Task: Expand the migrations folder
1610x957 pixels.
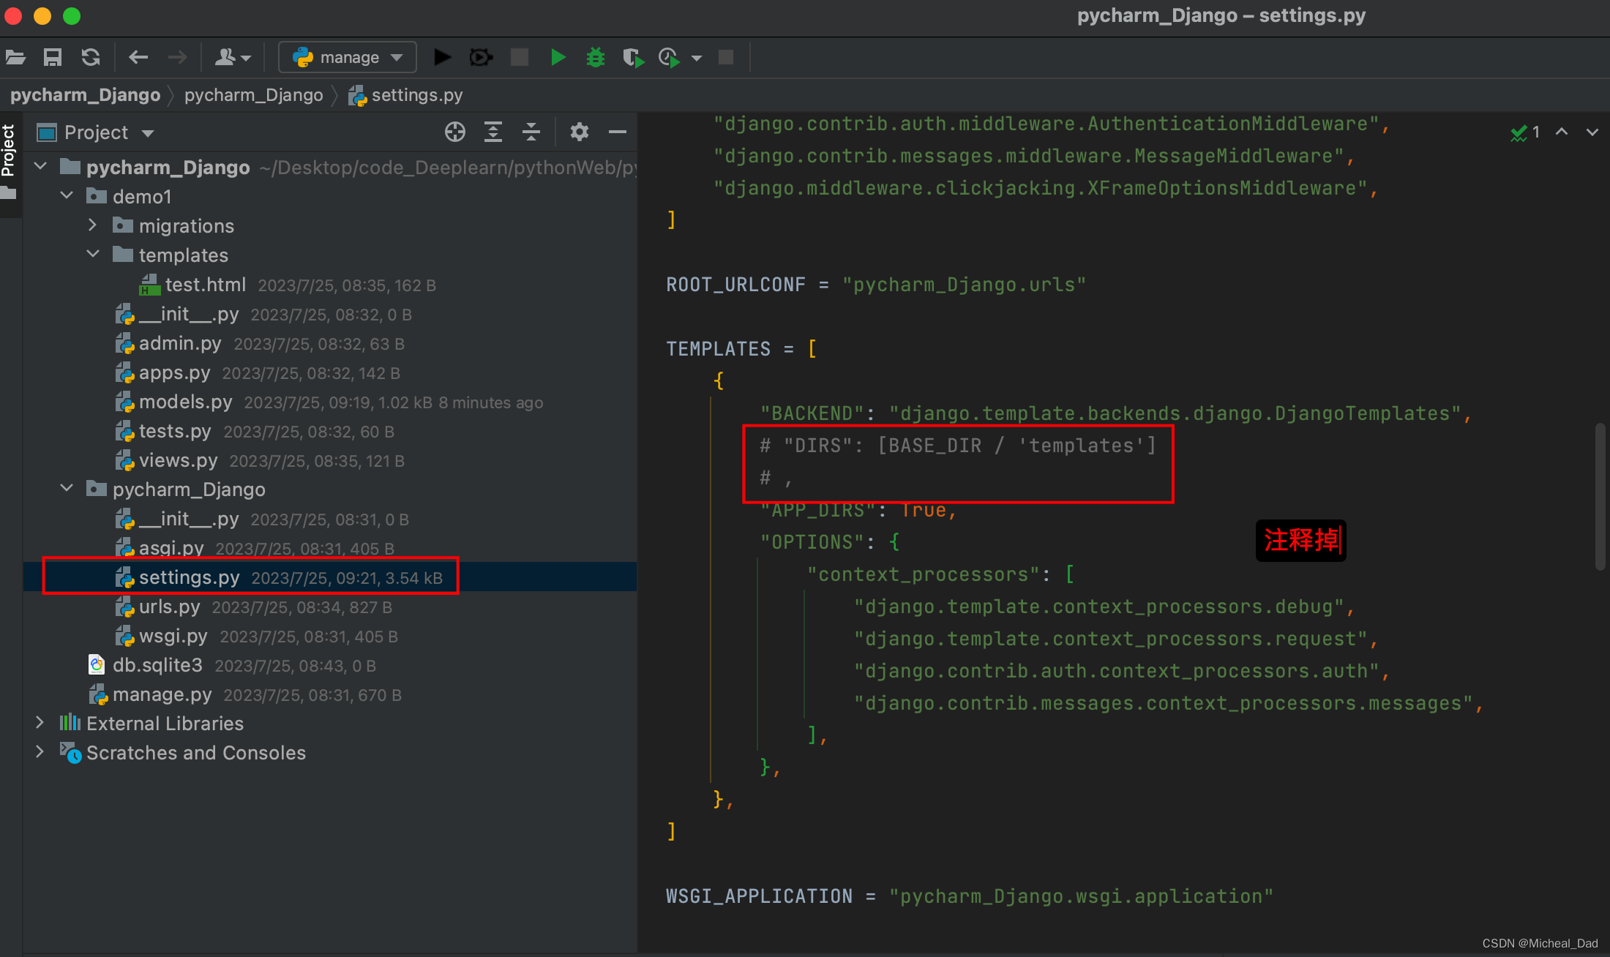Action: point(92,225)
